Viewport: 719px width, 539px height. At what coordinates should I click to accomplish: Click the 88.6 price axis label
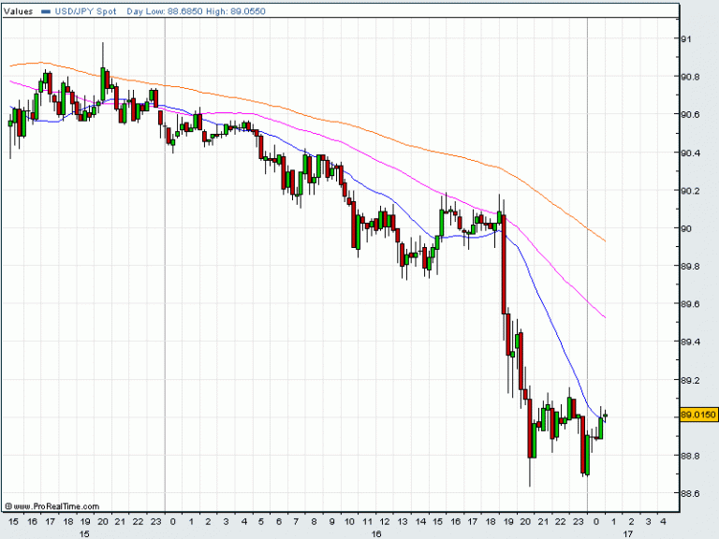point(692,493)
